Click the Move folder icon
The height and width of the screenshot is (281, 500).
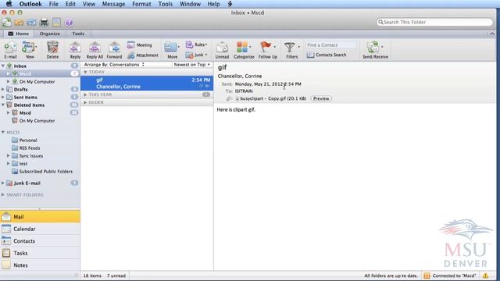pos(170,48)
